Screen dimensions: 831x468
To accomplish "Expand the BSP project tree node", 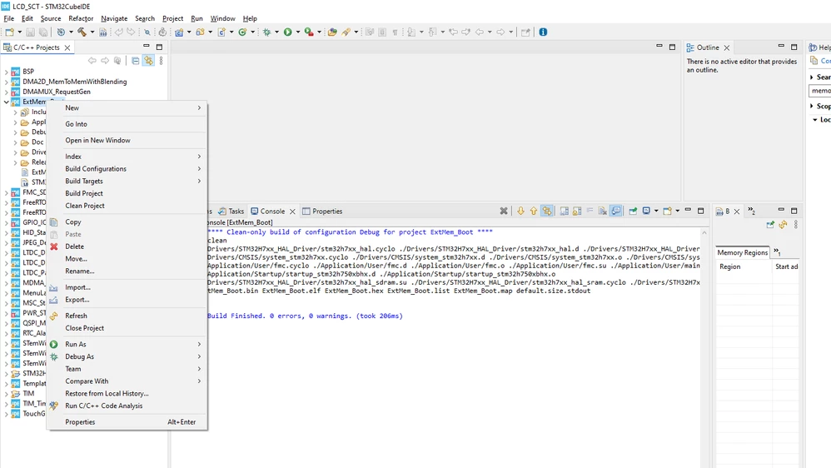I will click(x=7, y=72).
